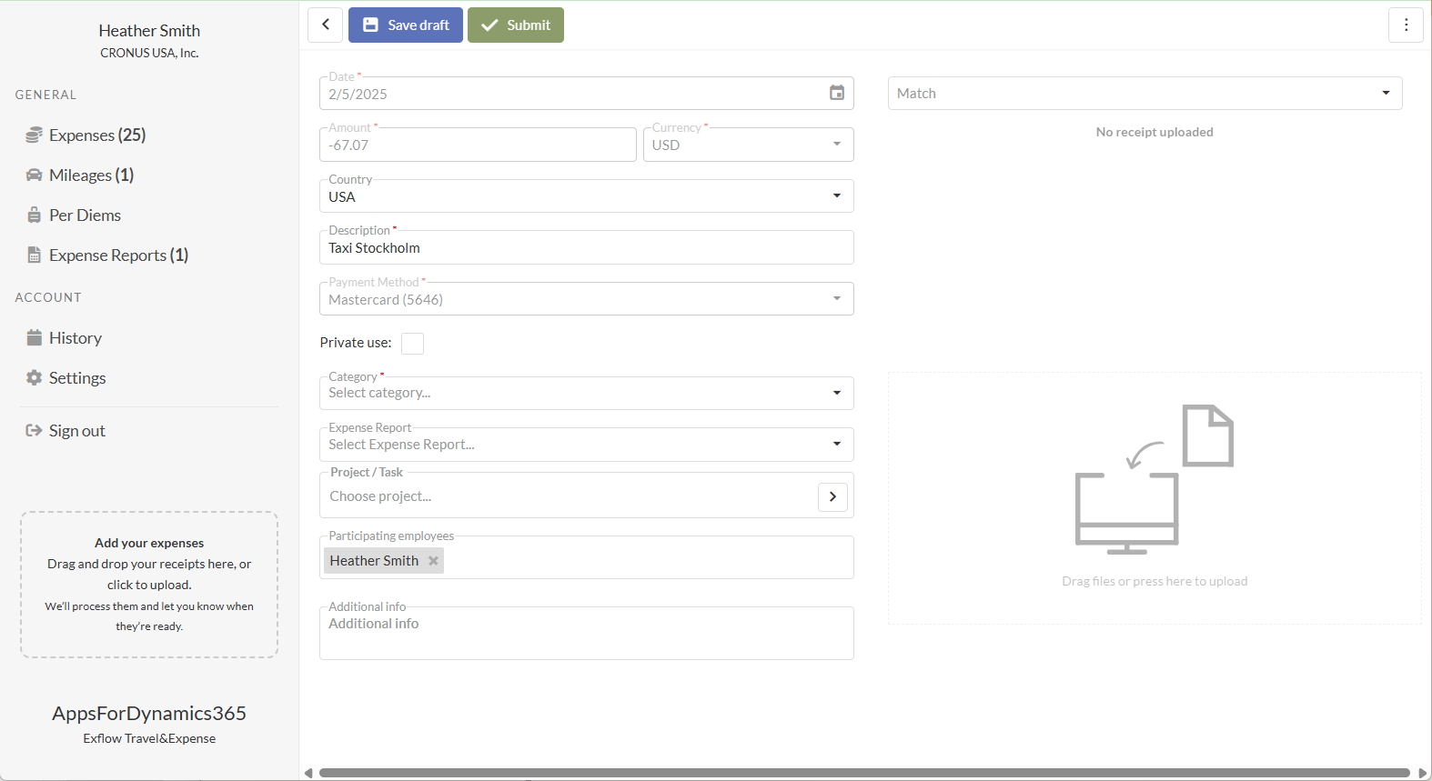Click the file upload icon area
Screen dimensions: 1432x781
coord(1154,479)
